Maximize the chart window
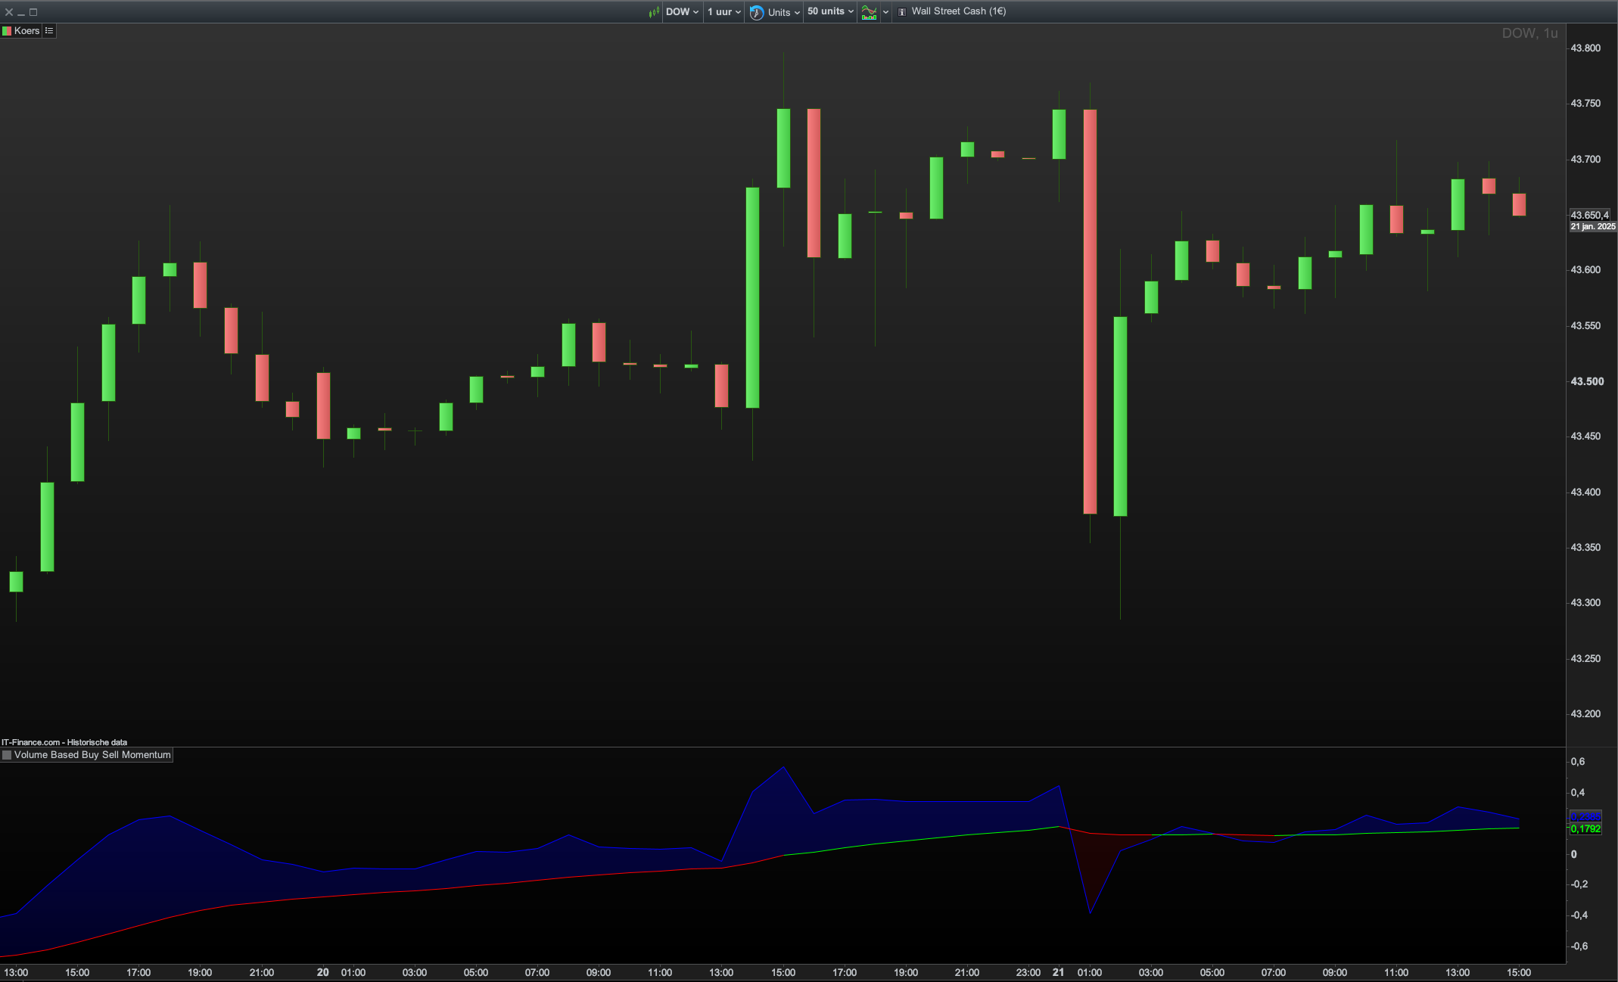The image size is (1618, 982). (33, 12)
